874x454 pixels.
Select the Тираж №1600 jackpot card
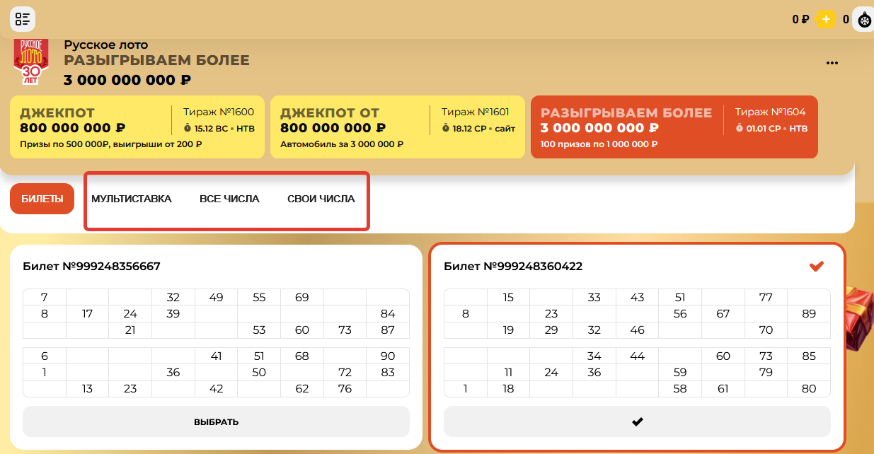[137, 127]
